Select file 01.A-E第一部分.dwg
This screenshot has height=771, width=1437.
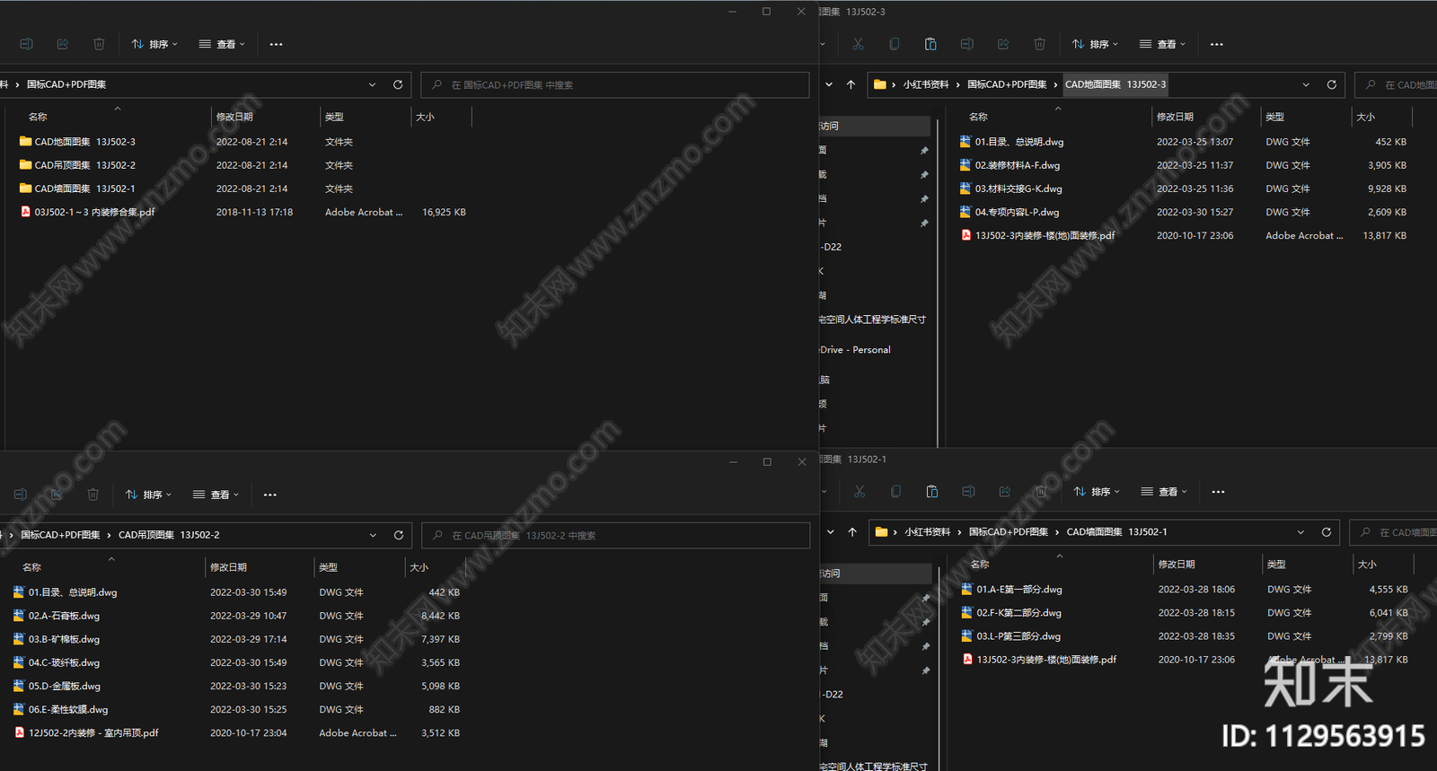click(1011, 590)
